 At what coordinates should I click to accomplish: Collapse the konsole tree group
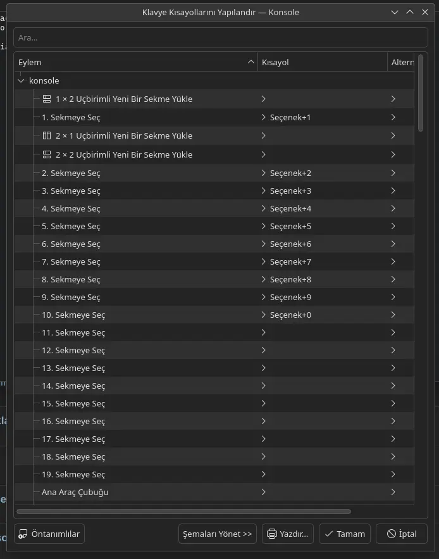pos(21,80)
